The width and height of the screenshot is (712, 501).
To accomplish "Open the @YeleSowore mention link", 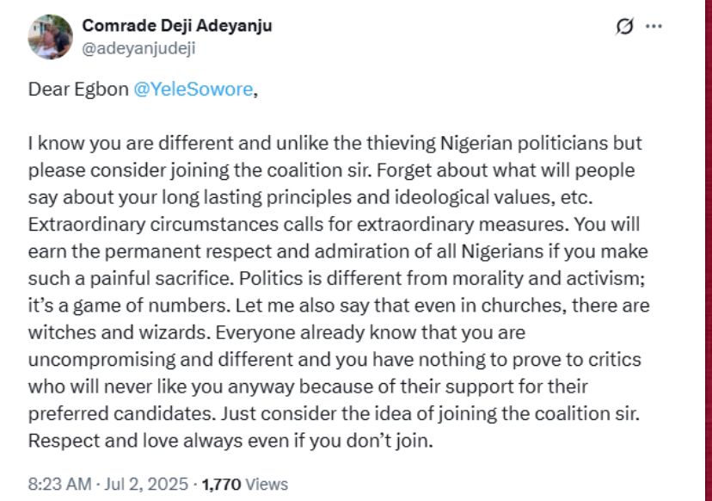I will 193,90.
